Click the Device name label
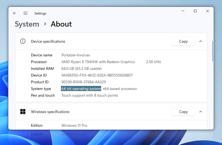Viewport: 222px width, 145px height. 42,55
